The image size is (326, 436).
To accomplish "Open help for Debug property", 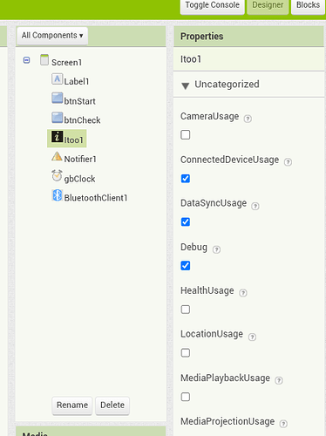I will 216,249.
